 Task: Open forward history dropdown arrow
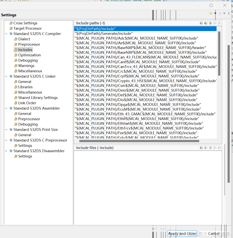pos(224,13)
